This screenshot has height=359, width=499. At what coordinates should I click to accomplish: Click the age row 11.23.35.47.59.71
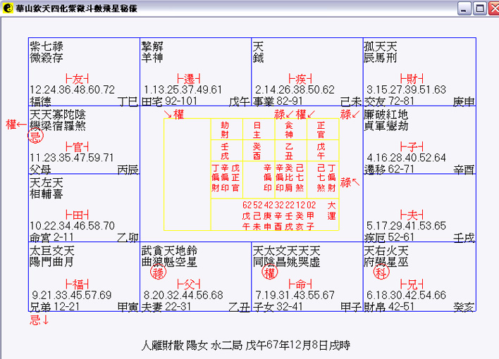coord(72,158)
